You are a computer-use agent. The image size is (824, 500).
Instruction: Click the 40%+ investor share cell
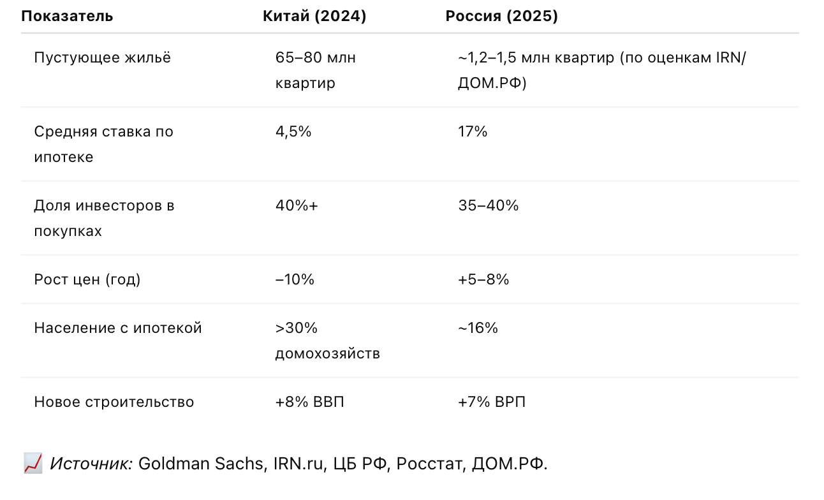click(x=297, y=206)
